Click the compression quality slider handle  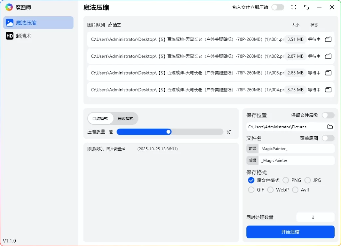(169, 132)
